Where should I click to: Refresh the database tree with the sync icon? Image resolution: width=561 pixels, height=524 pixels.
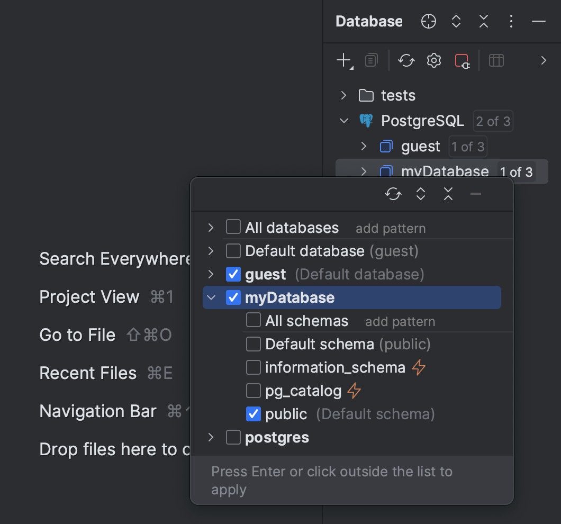pyautogui.click(x=406, y=60)
